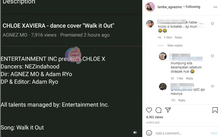This screenshot has height=137, width=220.
Task: Like the post with heart icon
Action: point(149,110)
